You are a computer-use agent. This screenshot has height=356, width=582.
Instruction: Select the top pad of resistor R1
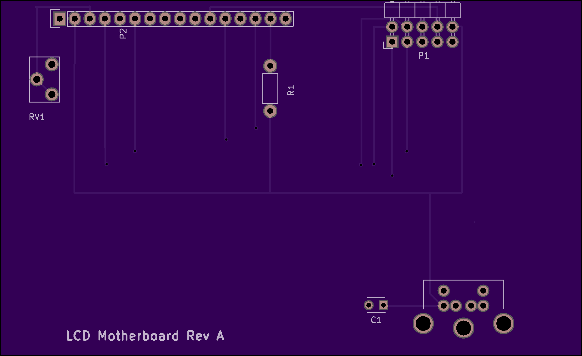point(270,66)
